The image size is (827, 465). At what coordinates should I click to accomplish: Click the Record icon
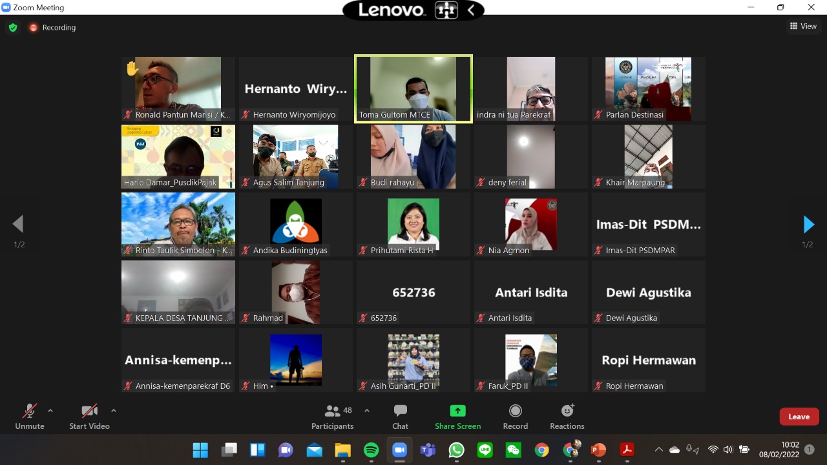(515, 411)
